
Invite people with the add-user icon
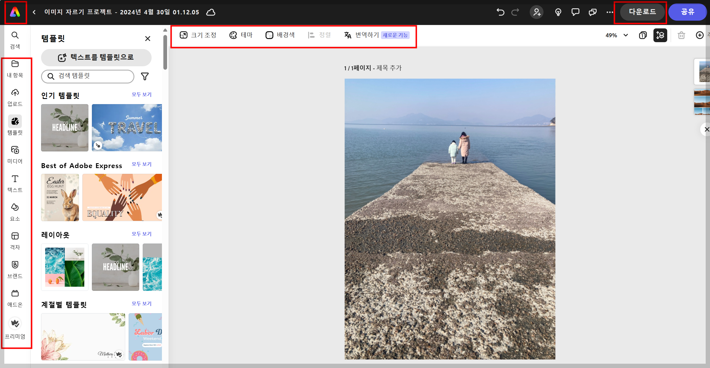(x=537, y=12)
